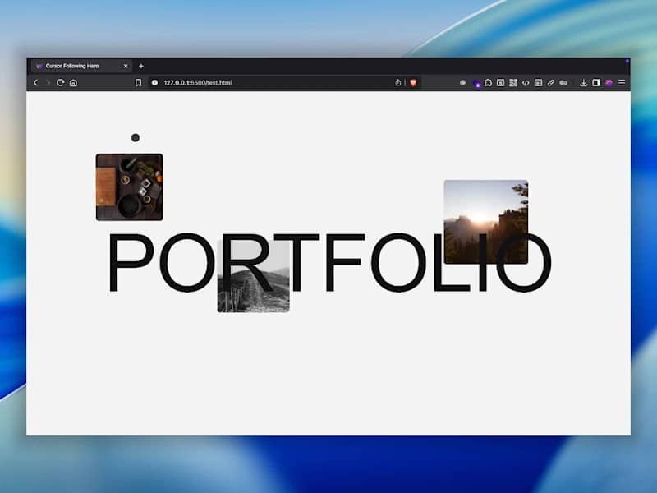Screen dimensions: 657x493
Task: Open the purple circular extension icon
Action: click(476, 84)
